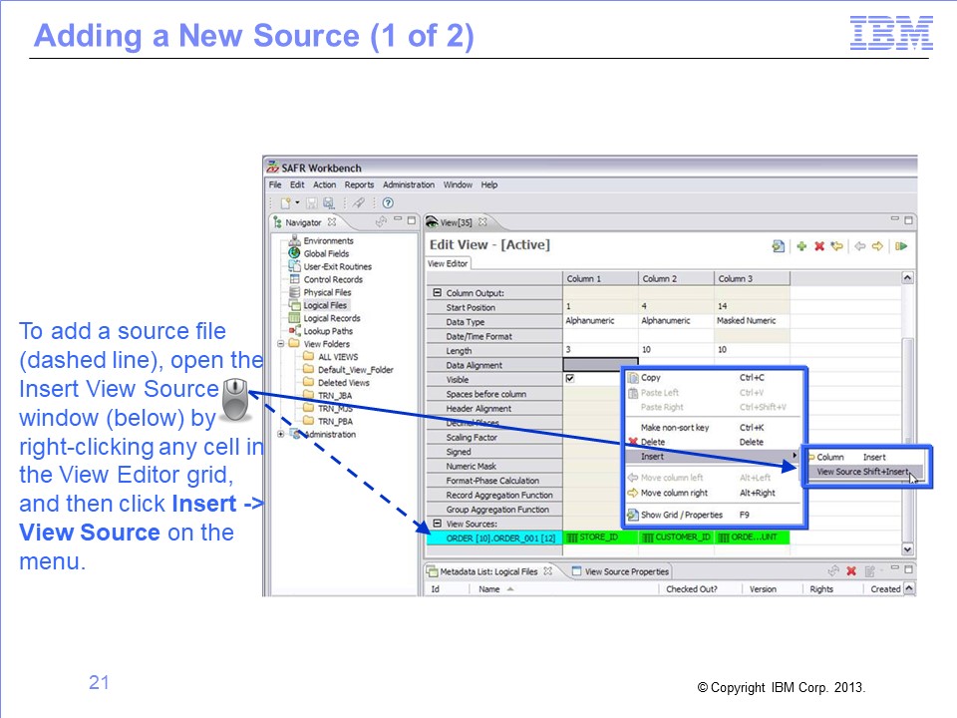Open the dropdown arrow beside New icon
This screenshot has height=718, width=957.
pos(297,202)
